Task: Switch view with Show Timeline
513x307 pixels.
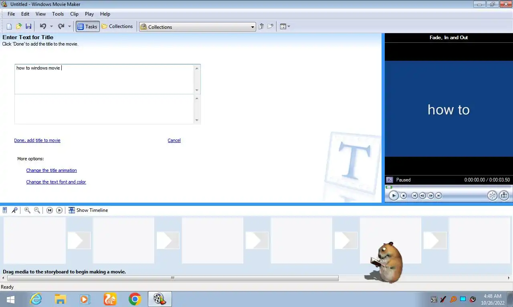Action: 88,210
